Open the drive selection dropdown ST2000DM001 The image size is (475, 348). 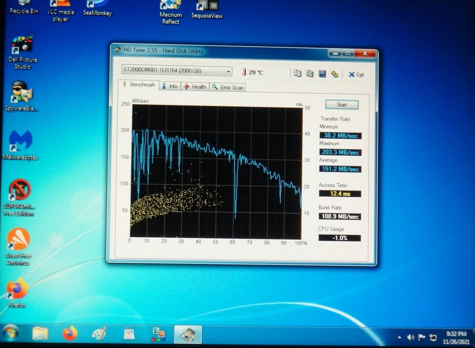point(177,70)
